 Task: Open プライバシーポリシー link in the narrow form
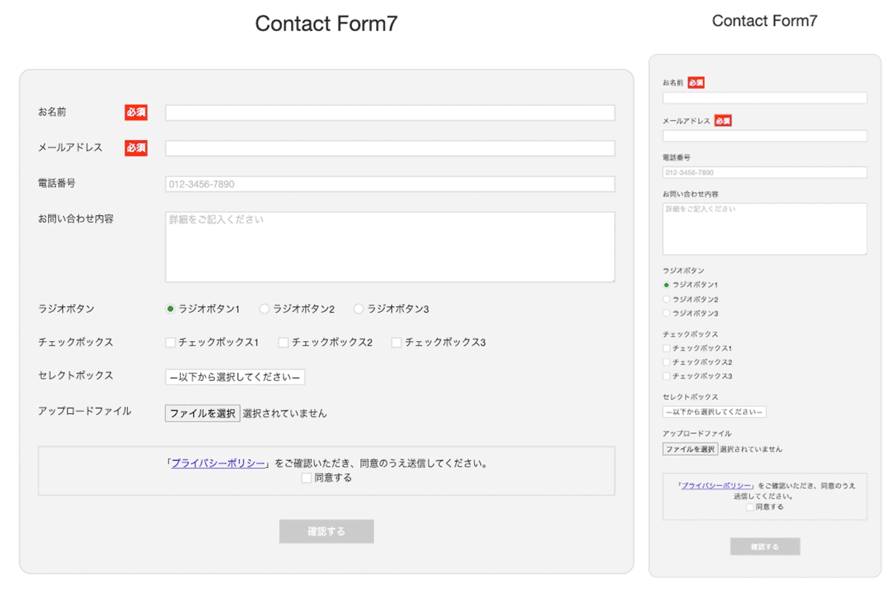(716, 486)
